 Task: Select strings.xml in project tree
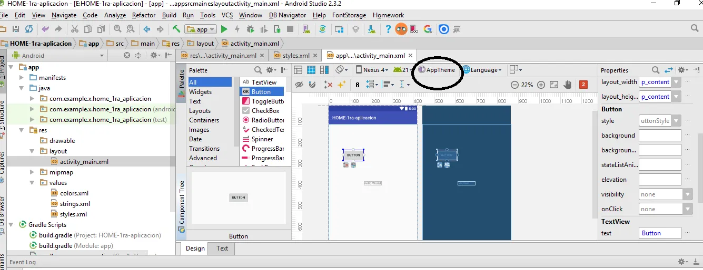pyautogui.click(x=71, y=204)
